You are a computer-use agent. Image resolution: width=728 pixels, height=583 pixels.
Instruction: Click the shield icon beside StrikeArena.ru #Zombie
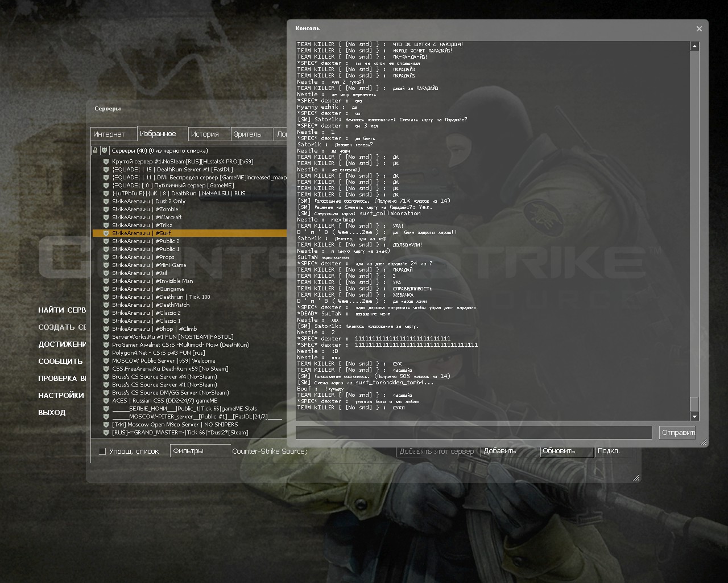click(x=106, y=210)
